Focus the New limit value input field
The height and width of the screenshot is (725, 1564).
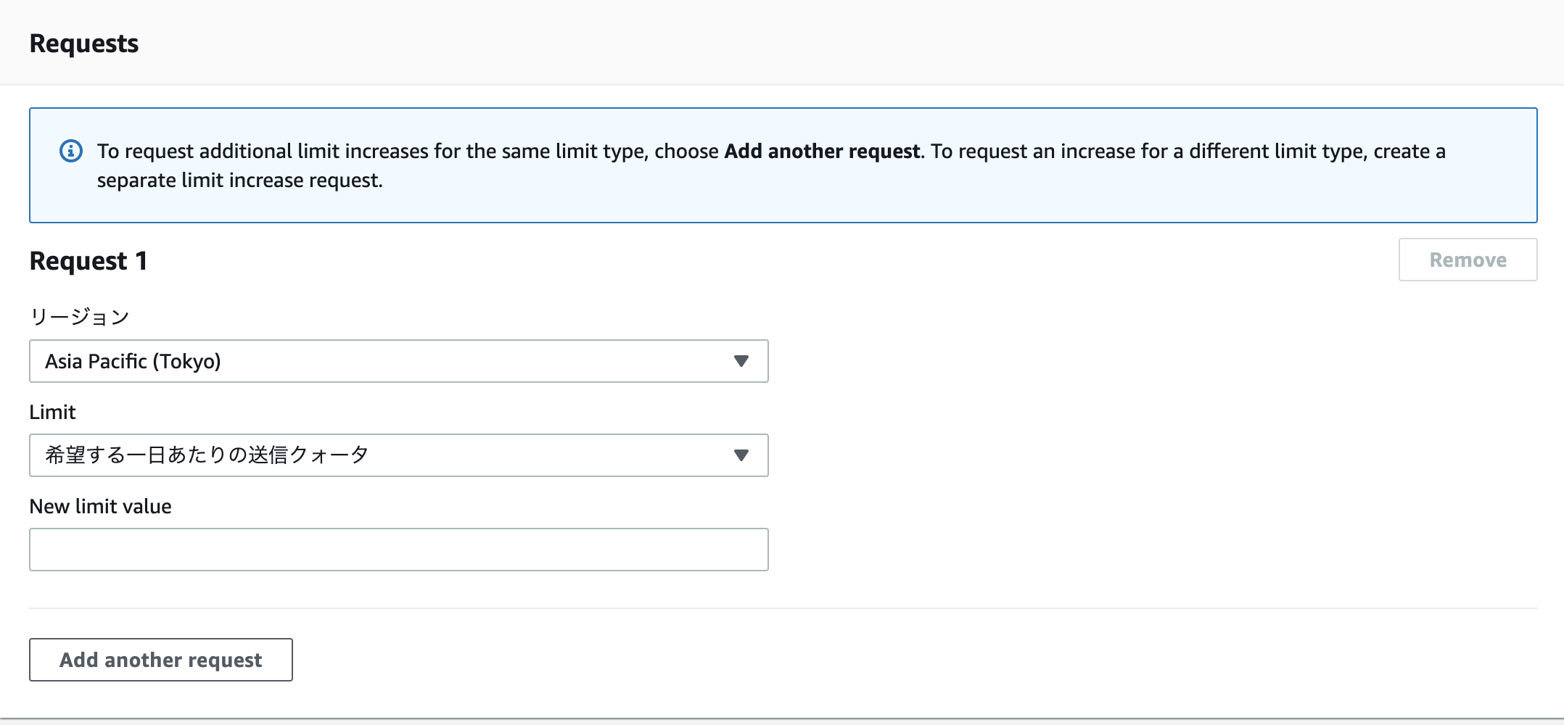point(398,550)
